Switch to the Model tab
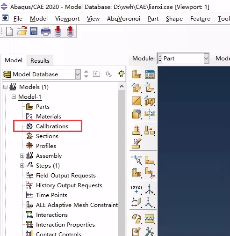 click(14, 60)
